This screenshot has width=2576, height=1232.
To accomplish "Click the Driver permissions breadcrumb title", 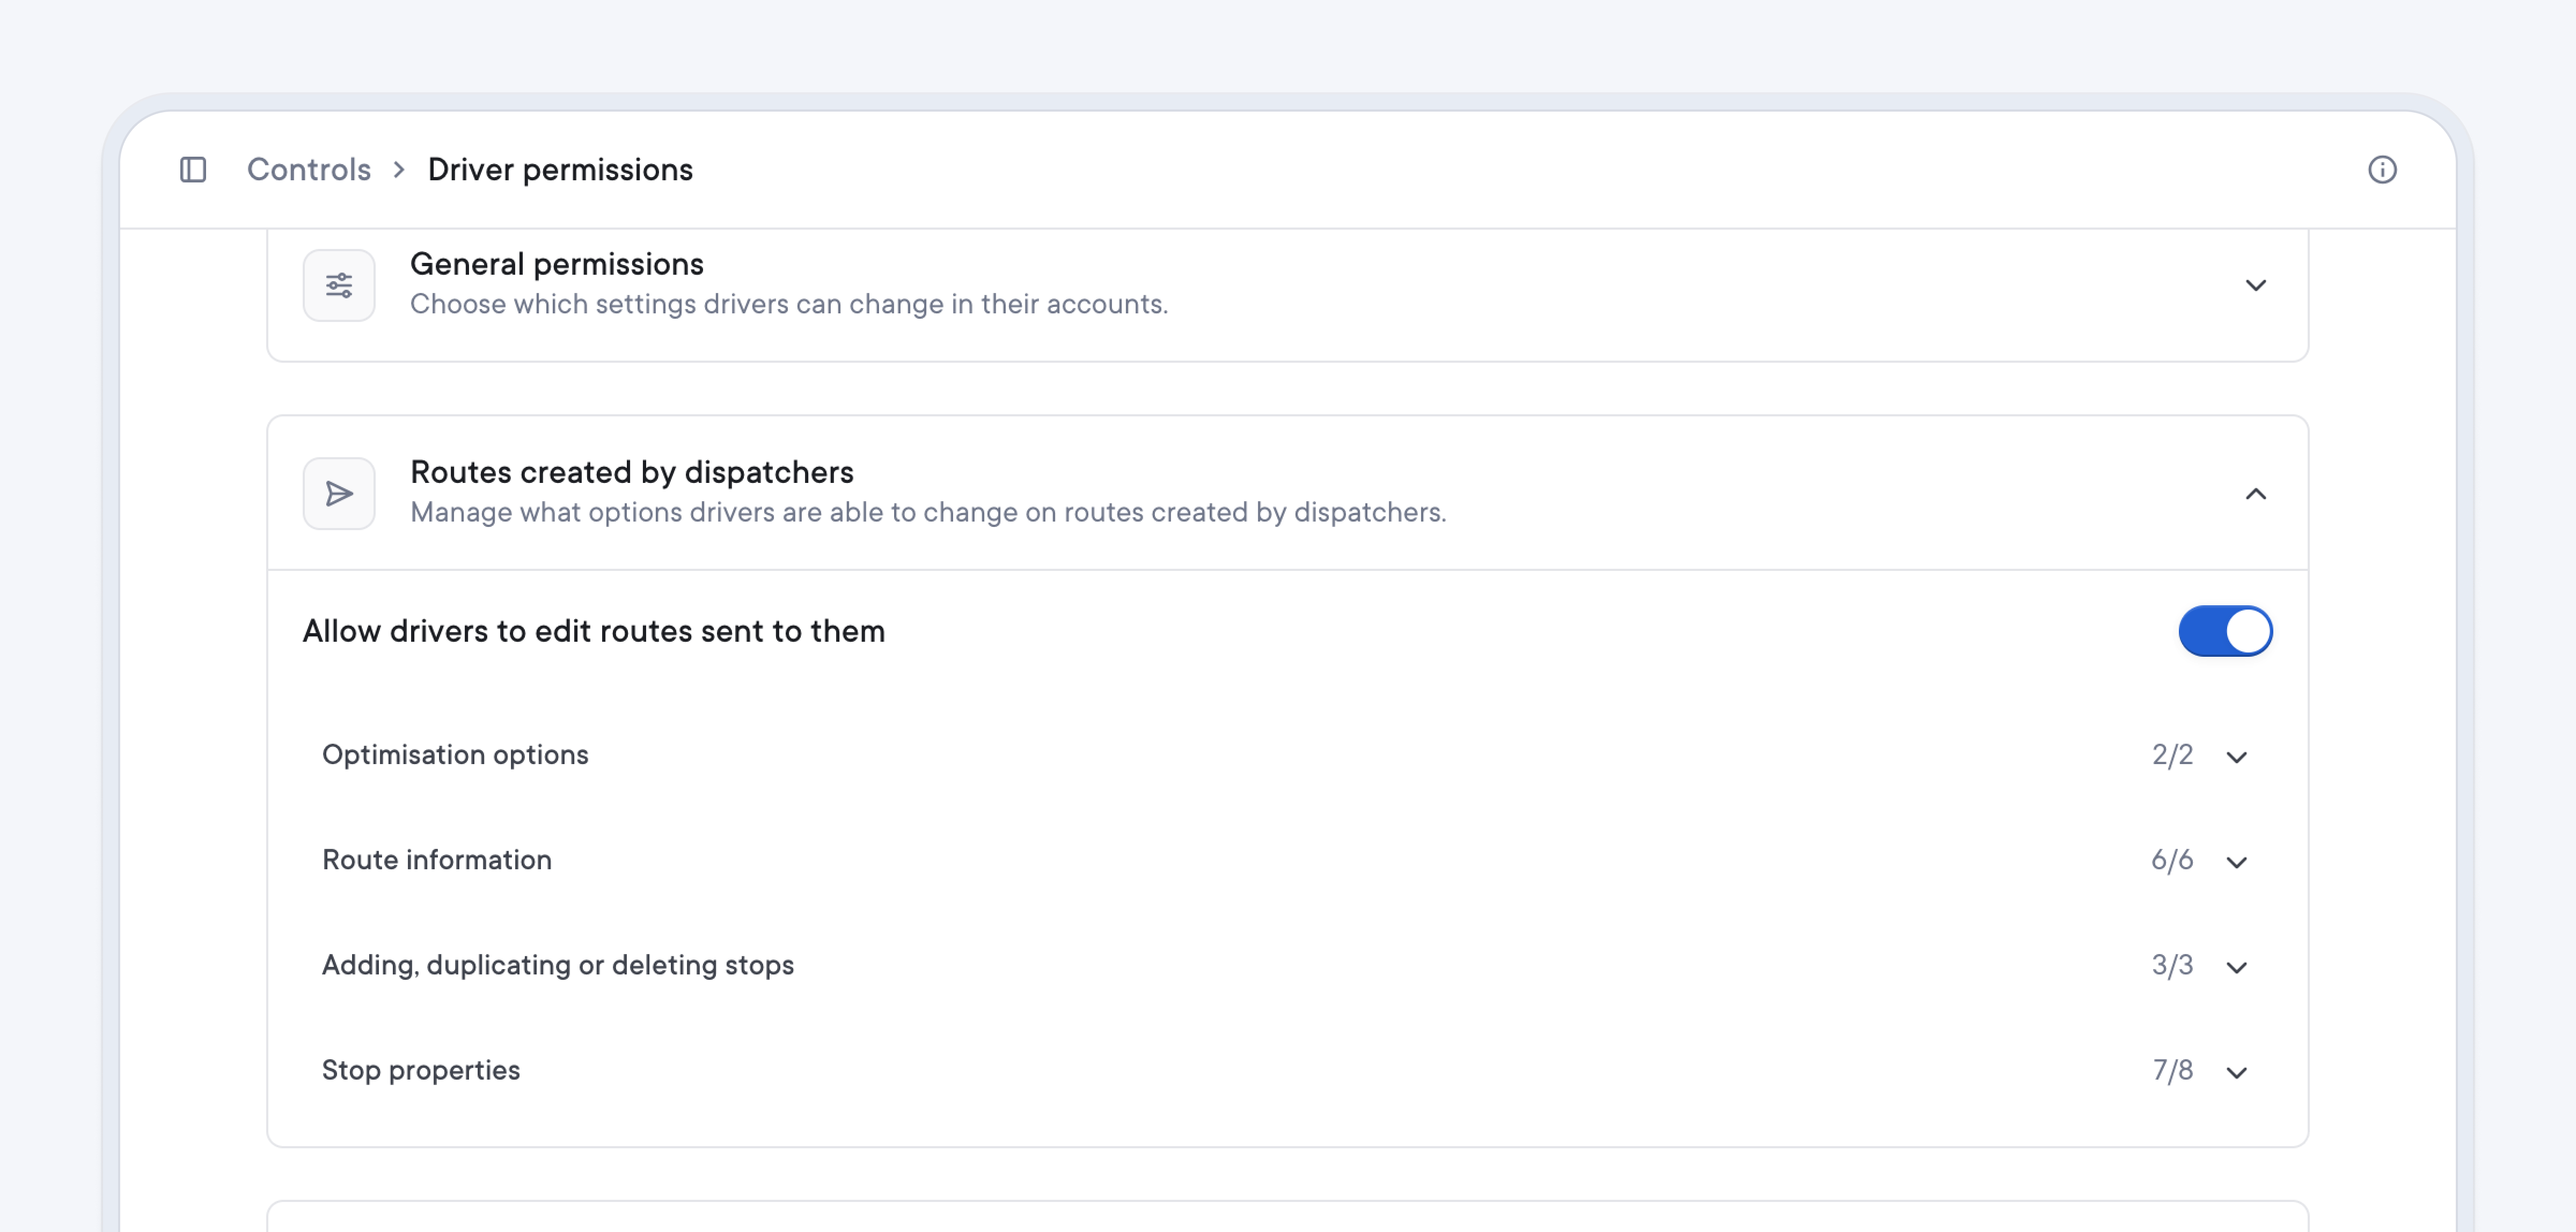I will coord(560,170).
